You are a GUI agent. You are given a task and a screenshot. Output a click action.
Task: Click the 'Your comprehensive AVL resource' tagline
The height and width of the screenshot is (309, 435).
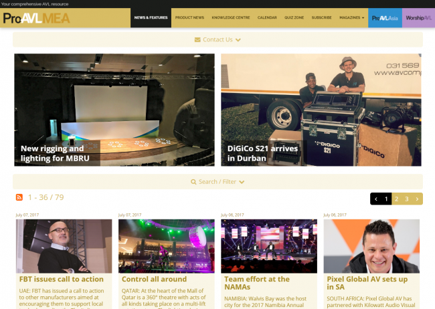tap(35, 4)
